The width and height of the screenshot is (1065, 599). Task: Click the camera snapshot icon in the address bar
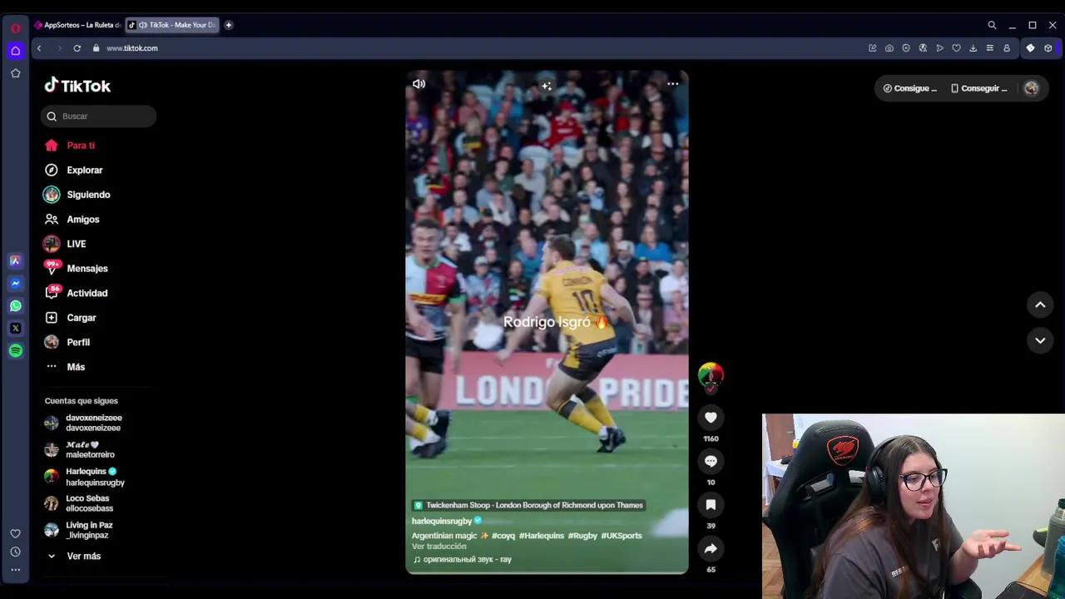pyautogui.click(x=889, y=48)
